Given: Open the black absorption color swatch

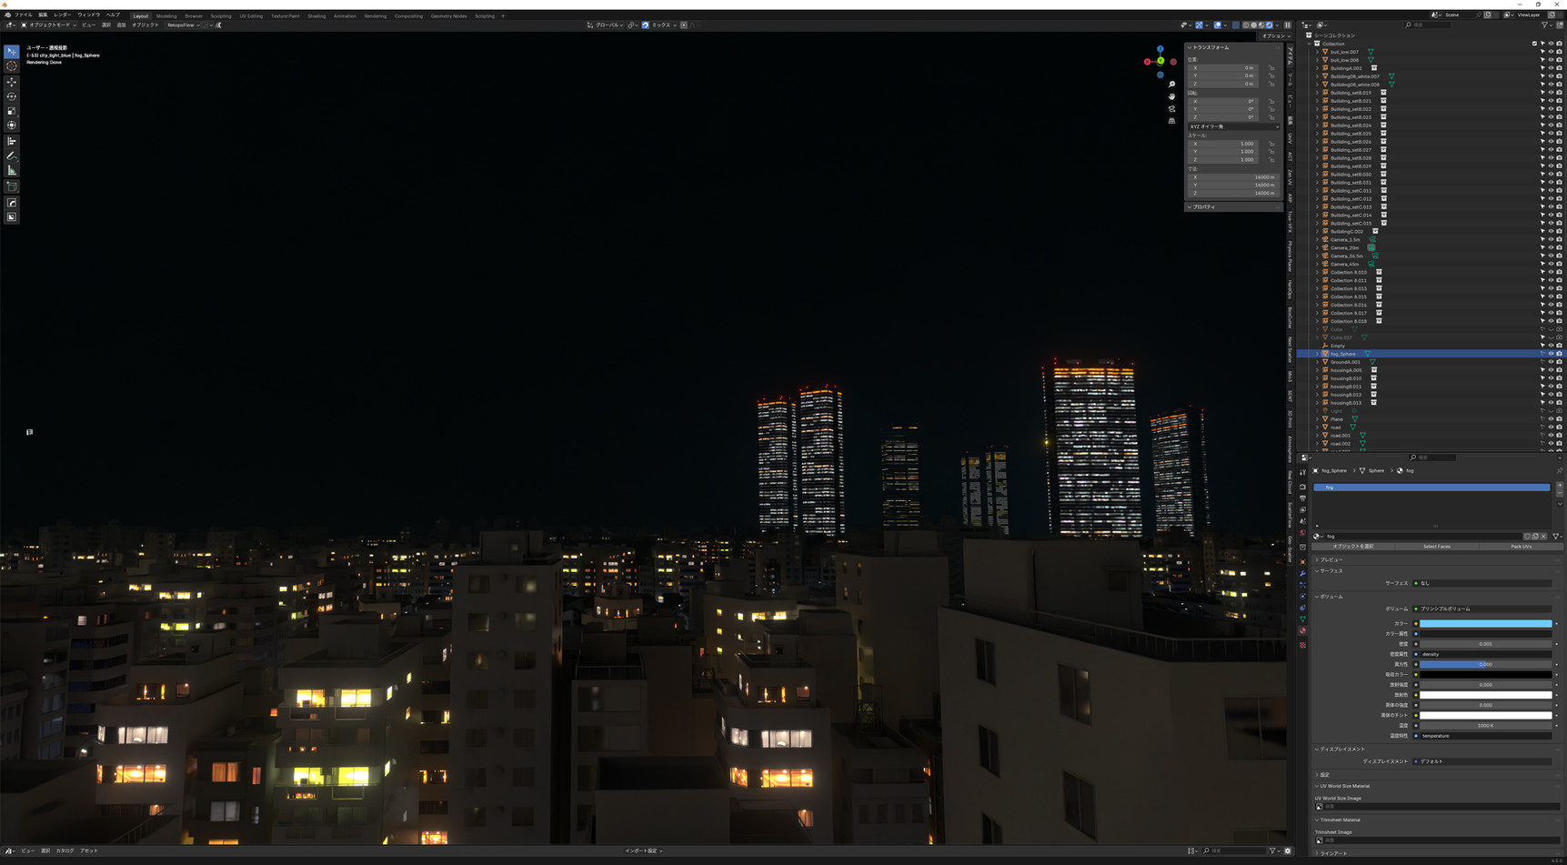Looking at the screenshot, I should pyautogui.click(x=1485, y=675).
